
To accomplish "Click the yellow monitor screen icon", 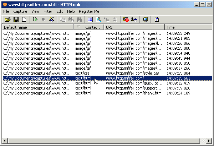I will pos(145,20).
